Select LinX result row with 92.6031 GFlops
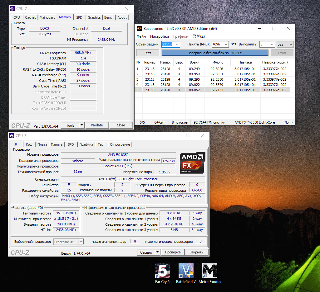The height and width of the screenshot is (292, 320). tap(212, 74)
